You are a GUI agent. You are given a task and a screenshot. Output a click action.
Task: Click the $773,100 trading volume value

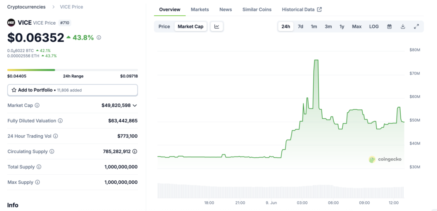(127, 136)
